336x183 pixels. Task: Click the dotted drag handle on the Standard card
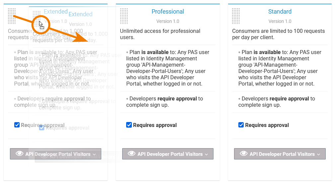tap(236, 16)
